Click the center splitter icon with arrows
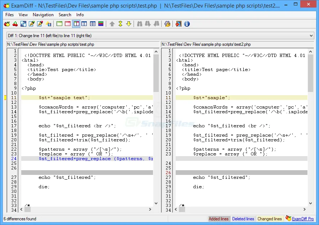 tap(93, 24)
